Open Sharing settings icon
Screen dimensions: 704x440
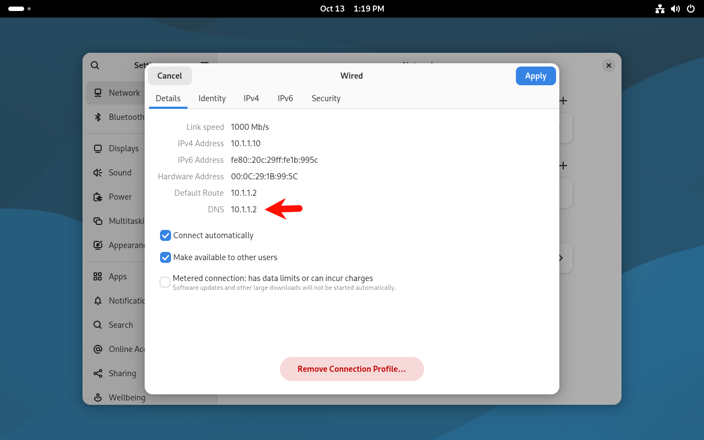coord(98,373)
